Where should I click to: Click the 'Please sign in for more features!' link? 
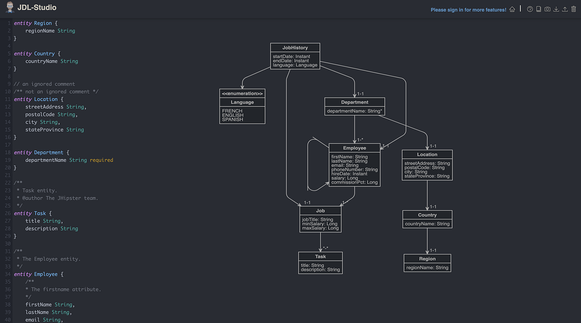(468, 9)
